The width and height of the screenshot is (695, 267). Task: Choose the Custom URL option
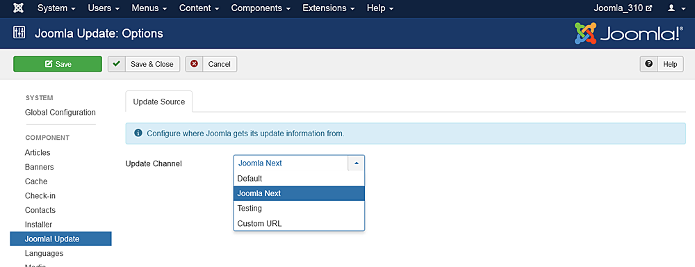[299, 223]
